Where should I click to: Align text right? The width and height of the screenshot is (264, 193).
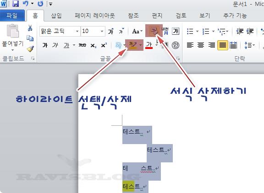tap(212, 45)
